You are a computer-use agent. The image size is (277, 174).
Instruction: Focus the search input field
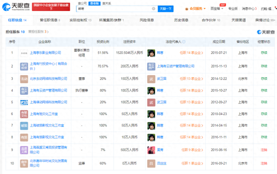[114, 8]
